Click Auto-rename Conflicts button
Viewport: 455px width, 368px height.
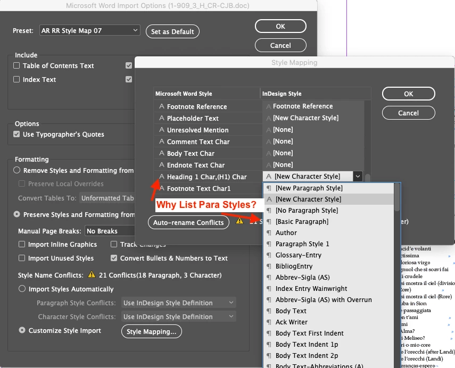pos(188,222)
